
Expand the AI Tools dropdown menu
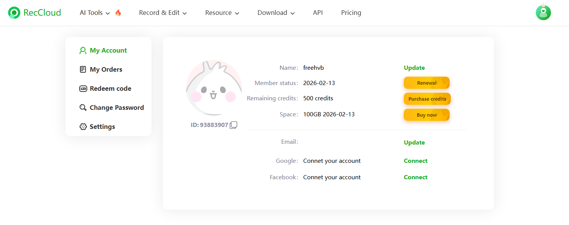click(95, 13)
